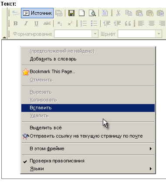Open the Шрифт dropdown arrow
The width and height of the screenshot is (166, 182).
click(x=159, y=34)
